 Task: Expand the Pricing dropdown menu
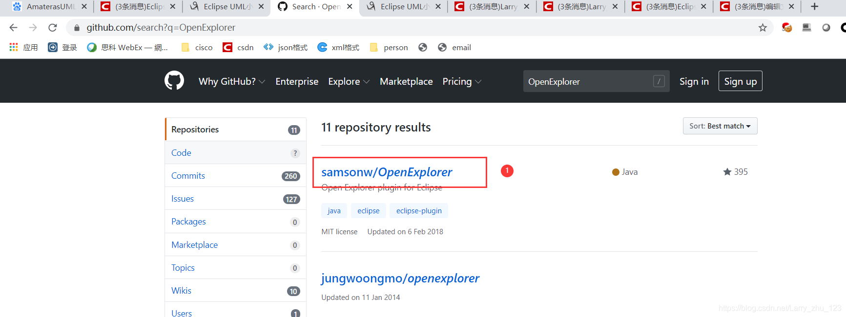coord(462,81)
